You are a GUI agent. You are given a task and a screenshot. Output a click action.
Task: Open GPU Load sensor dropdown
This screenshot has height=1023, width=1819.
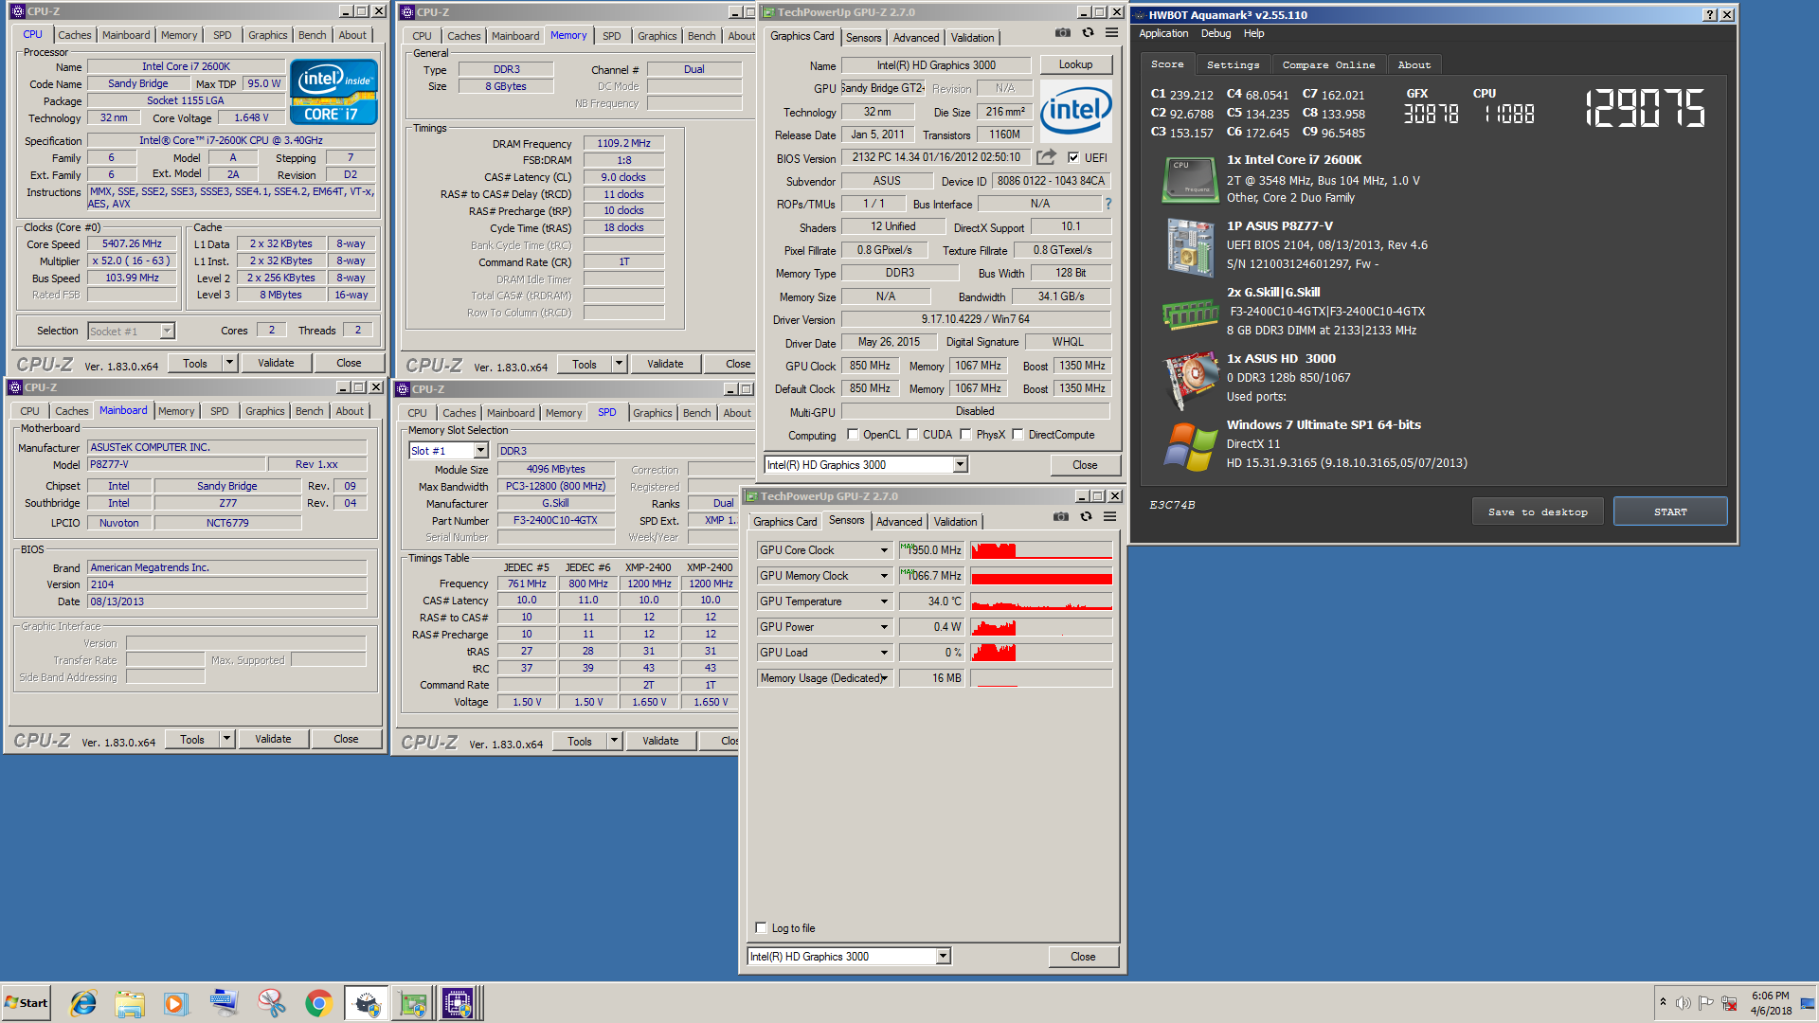point(884,653)
